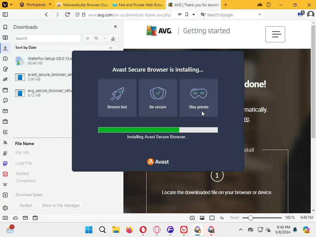This screenshot has width=316, height=237.
Task: Open Reading List panel
Action: click(x=5, y=37)
